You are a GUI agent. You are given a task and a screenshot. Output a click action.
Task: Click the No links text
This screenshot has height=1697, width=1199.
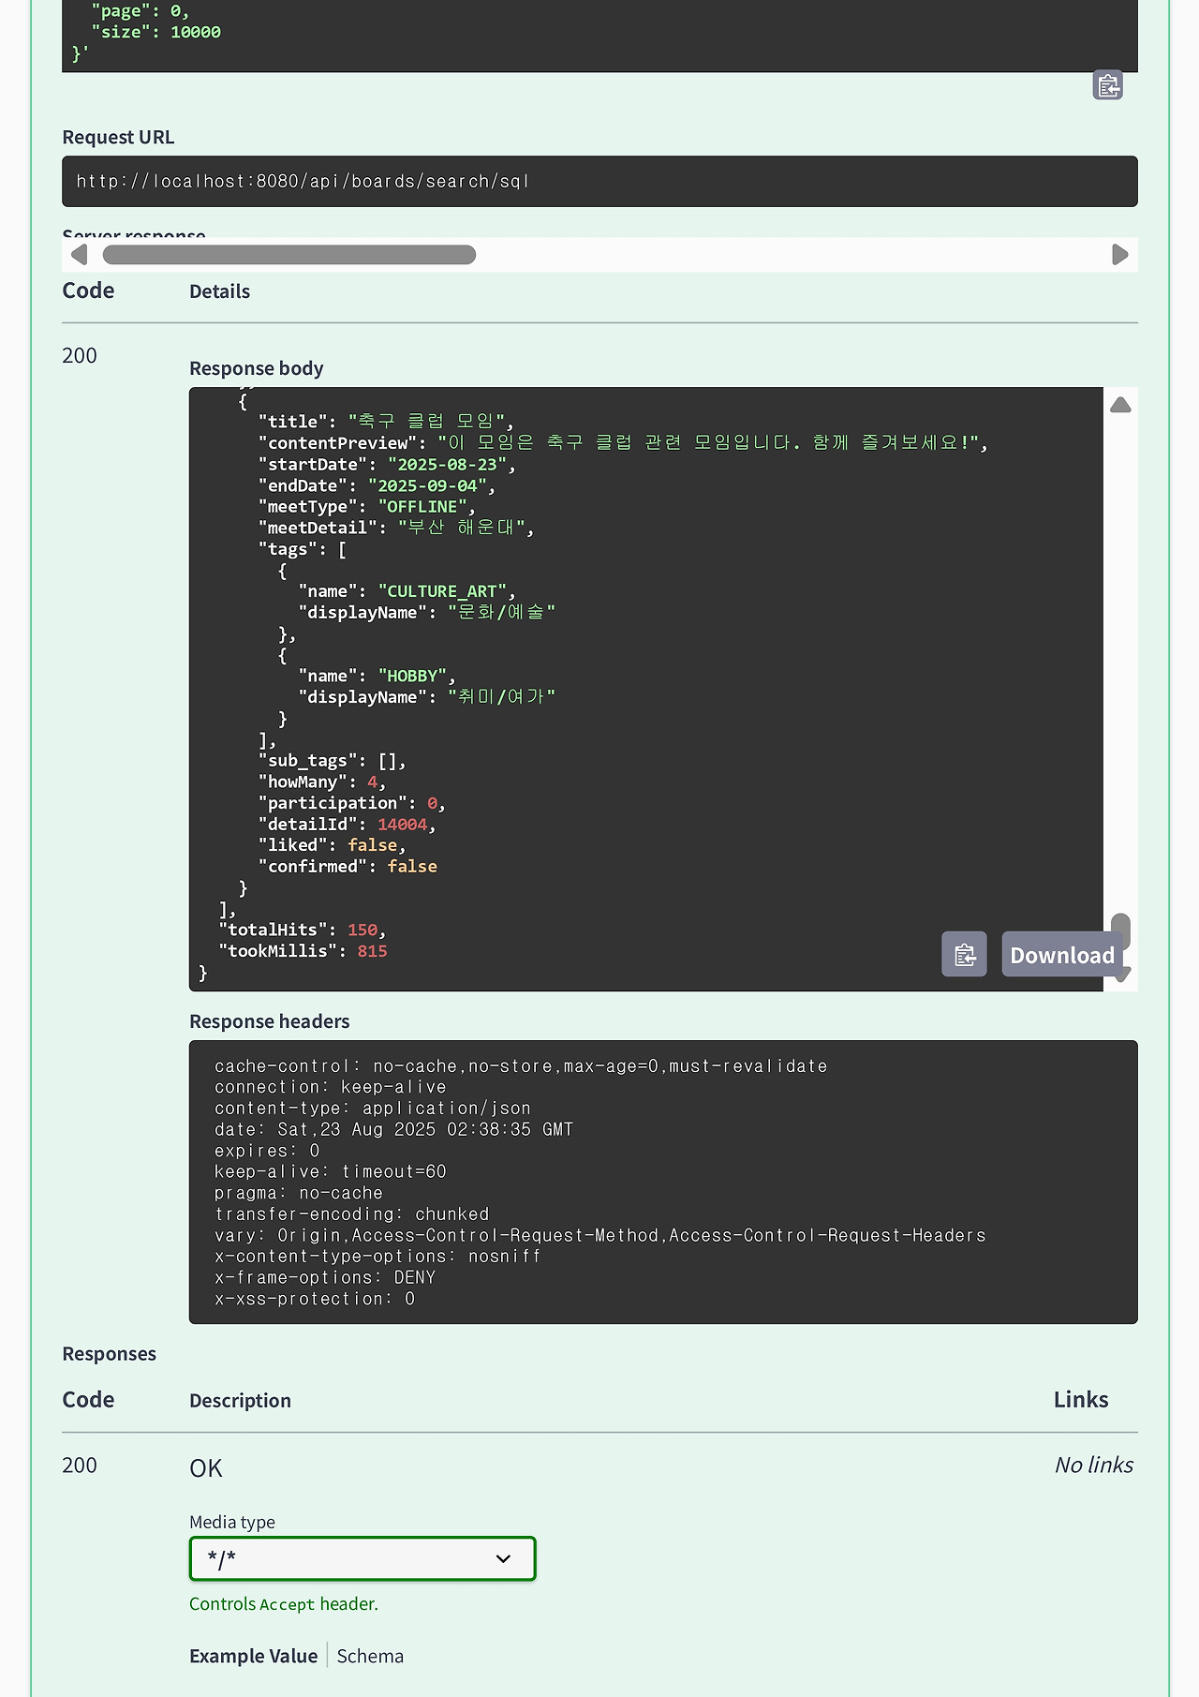tap(1093, 1465)
